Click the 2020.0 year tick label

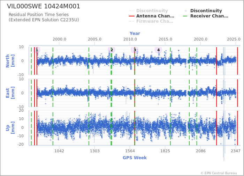pyautogui.click(x=200, y=39)
